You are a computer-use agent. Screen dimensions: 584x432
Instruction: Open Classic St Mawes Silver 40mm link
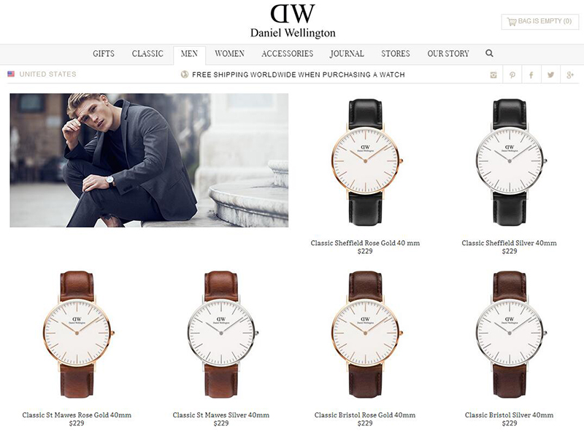[x=221, y=415]
